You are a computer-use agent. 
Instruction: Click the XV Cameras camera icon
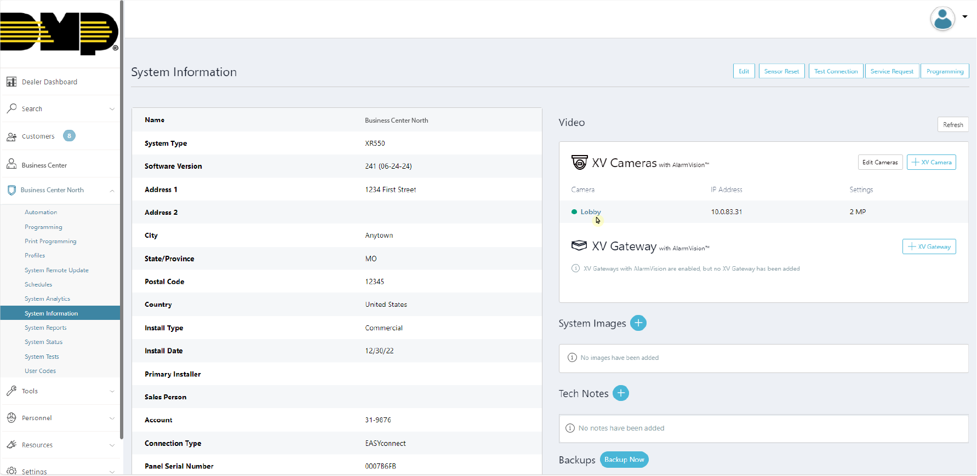click(579, 163)
